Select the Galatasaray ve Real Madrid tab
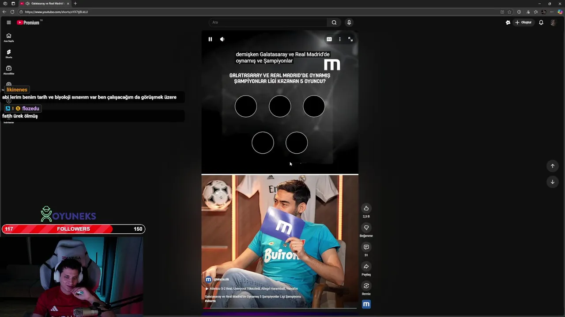 45,4
